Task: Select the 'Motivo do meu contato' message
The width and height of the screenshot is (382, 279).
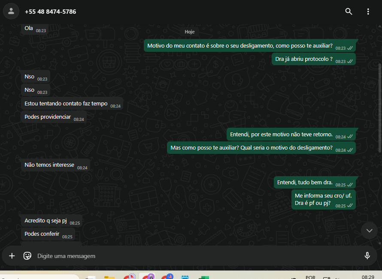Action: coord(250,46)
